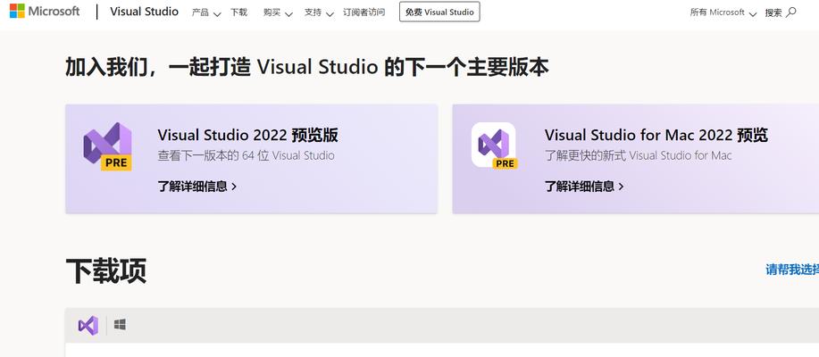Click Visual Studio for Mac PRE icon
The image size is (819, 357).
pyautogui.click(x=494, y=145)
